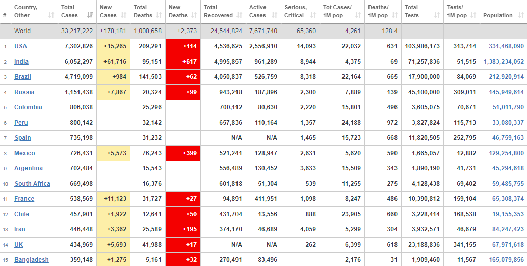527x266 pixels.
Task: Open the Brazil country link
Action: pyautogui.click(x=22, y=77)
